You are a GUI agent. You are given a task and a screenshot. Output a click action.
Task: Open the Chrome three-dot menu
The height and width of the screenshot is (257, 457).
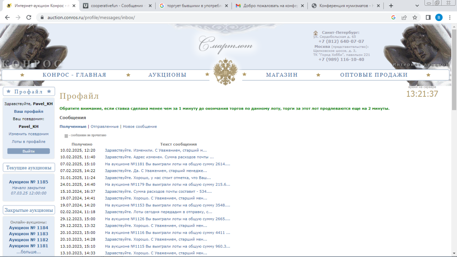pos(450,17)
